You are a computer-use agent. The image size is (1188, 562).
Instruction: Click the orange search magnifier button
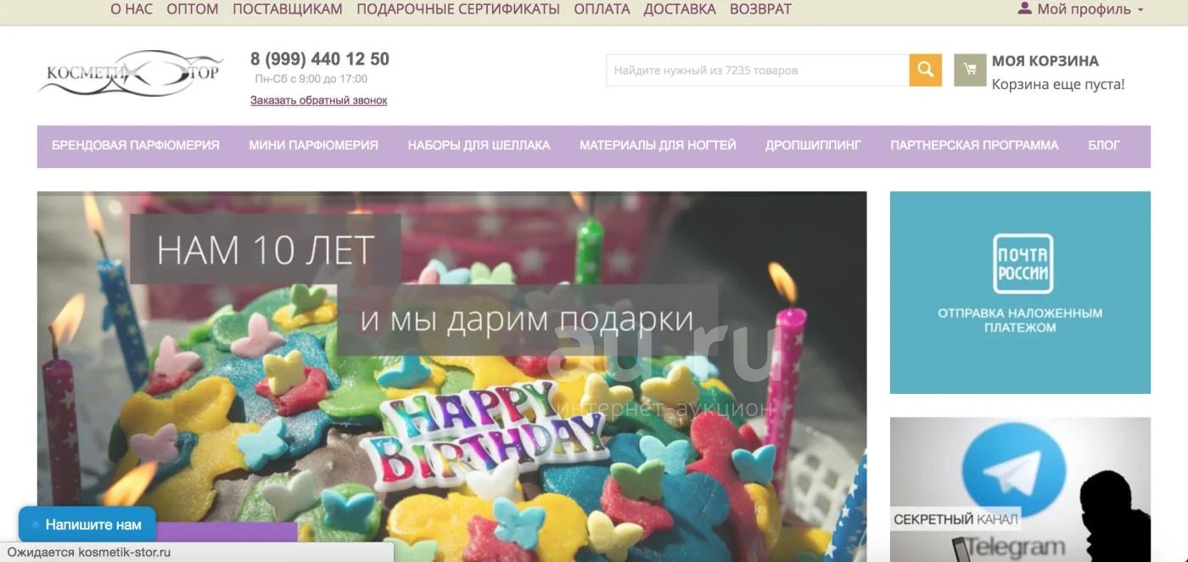(x=925, y=70)
